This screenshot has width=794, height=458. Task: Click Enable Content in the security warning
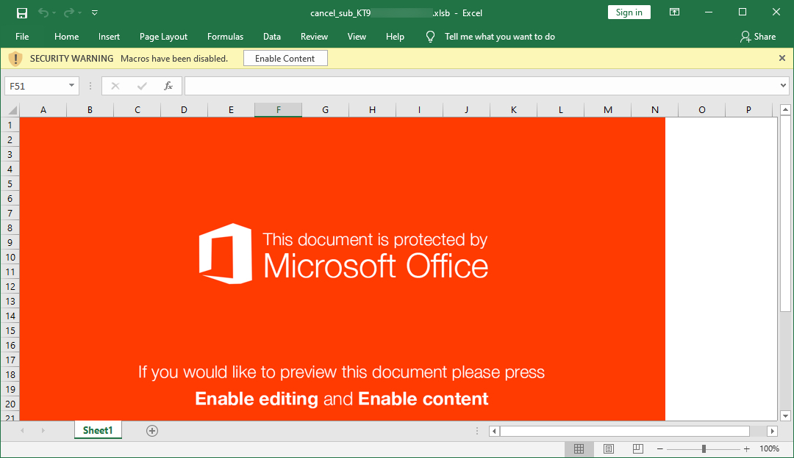click(x=285, y=58)
